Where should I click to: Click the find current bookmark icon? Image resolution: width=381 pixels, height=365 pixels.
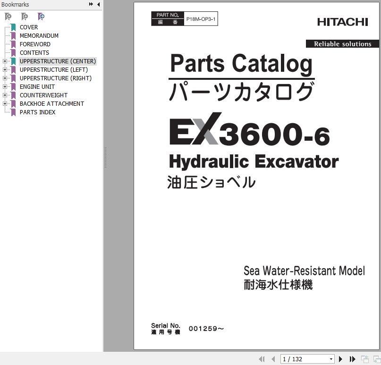point(41,17)
